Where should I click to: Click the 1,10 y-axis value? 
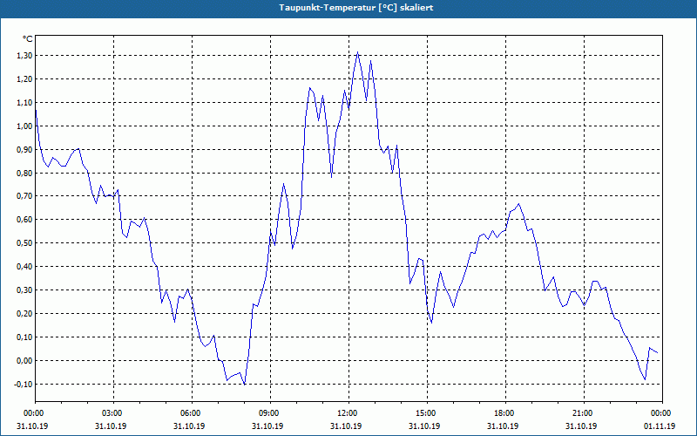click(24, 103)
